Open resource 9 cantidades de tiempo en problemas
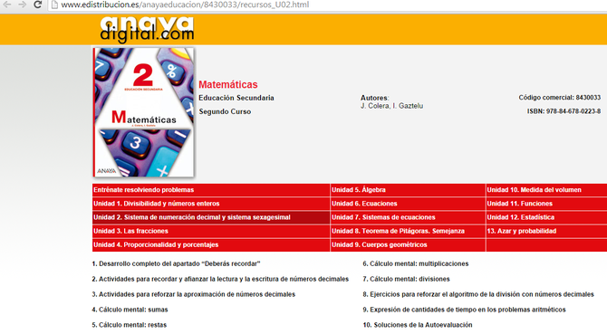This screenshot has width=607, height=334. [x=464, y=310]
